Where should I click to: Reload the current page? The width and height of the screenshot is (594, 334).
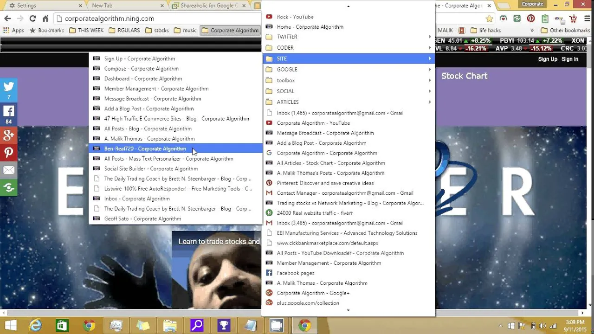click(x=32, y=19)
